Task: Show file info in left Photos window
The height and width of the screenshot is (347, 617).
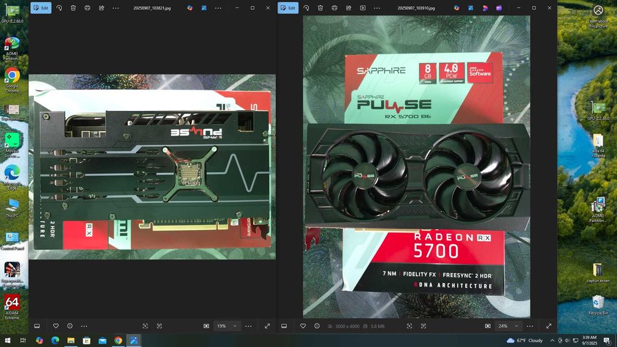Action: tap(70, 326)
